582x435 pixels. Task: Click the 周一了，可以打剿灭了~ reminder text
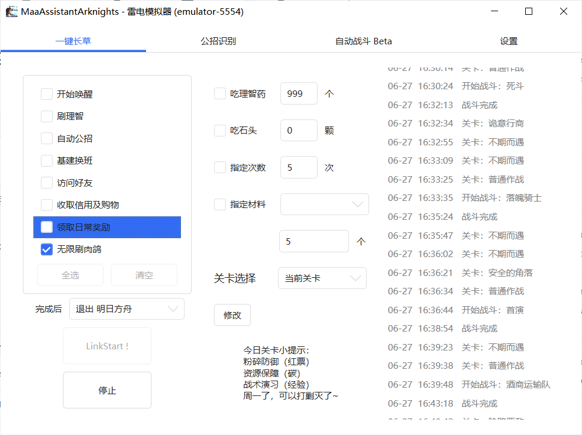click(x=290, y=396)
